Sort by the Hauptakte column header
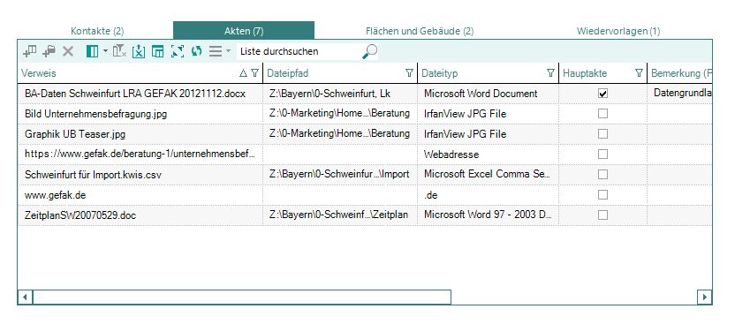 (585, 73)
